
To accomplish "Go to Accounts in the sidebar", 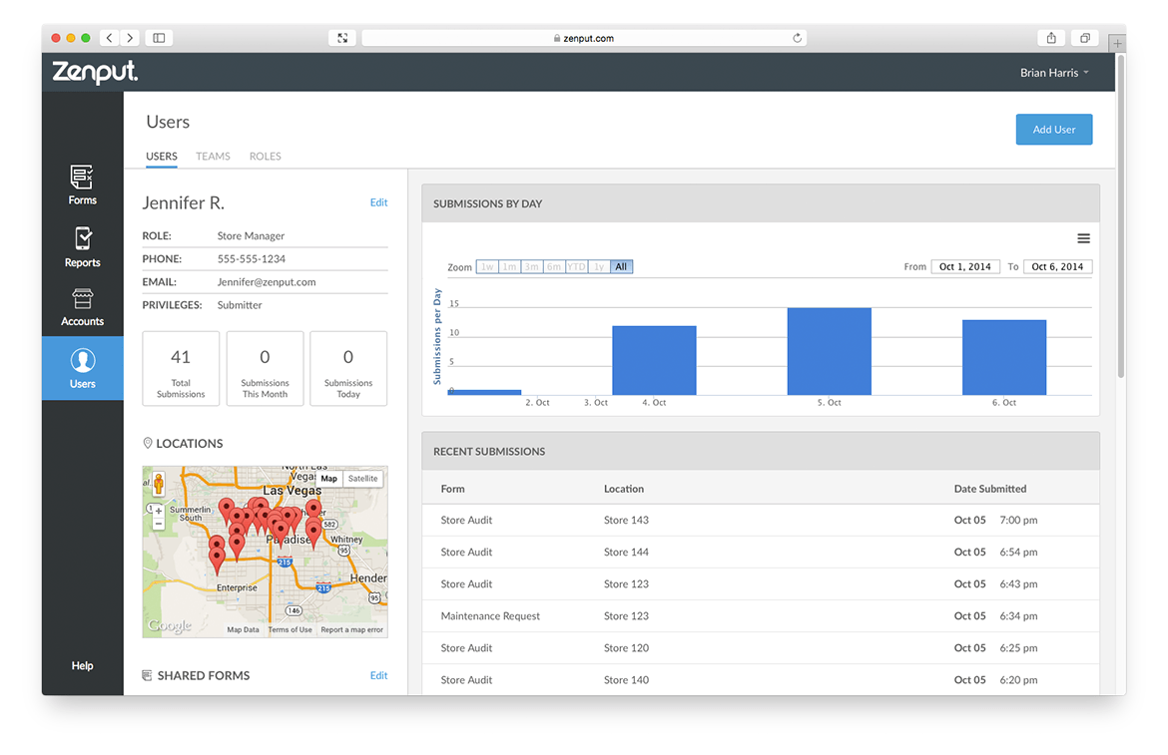I will (82, 307).
